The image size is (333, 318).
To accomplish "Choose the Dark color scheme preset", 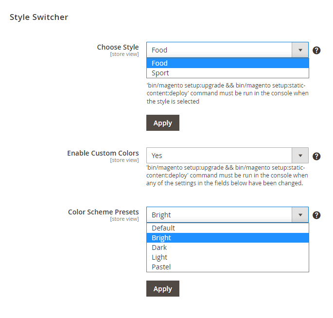I will tap(228, 247).
